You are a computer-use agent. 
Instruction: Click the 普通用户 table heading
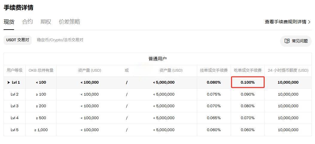click(157, 59)
